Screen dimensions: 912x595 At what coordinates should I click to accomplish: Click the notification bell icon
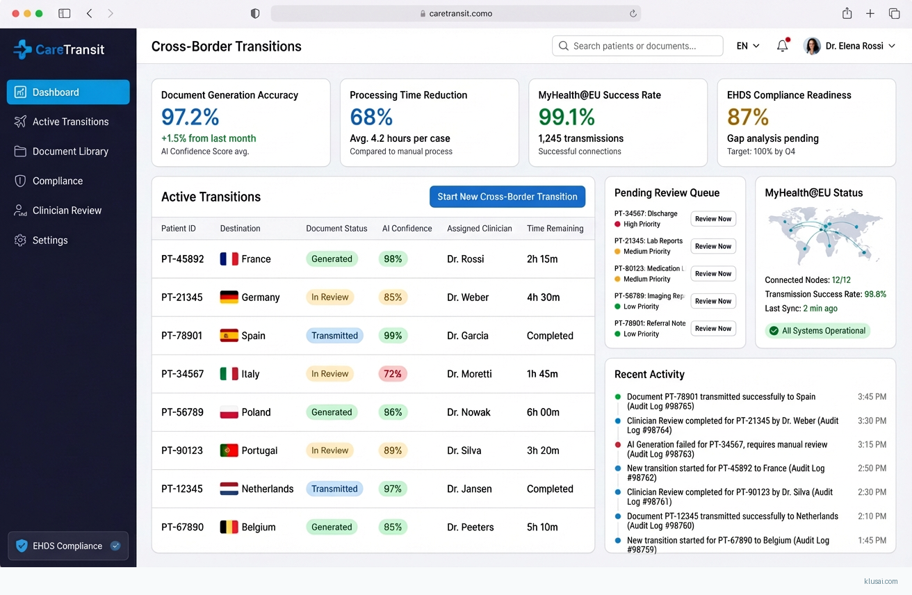[782, 46]
